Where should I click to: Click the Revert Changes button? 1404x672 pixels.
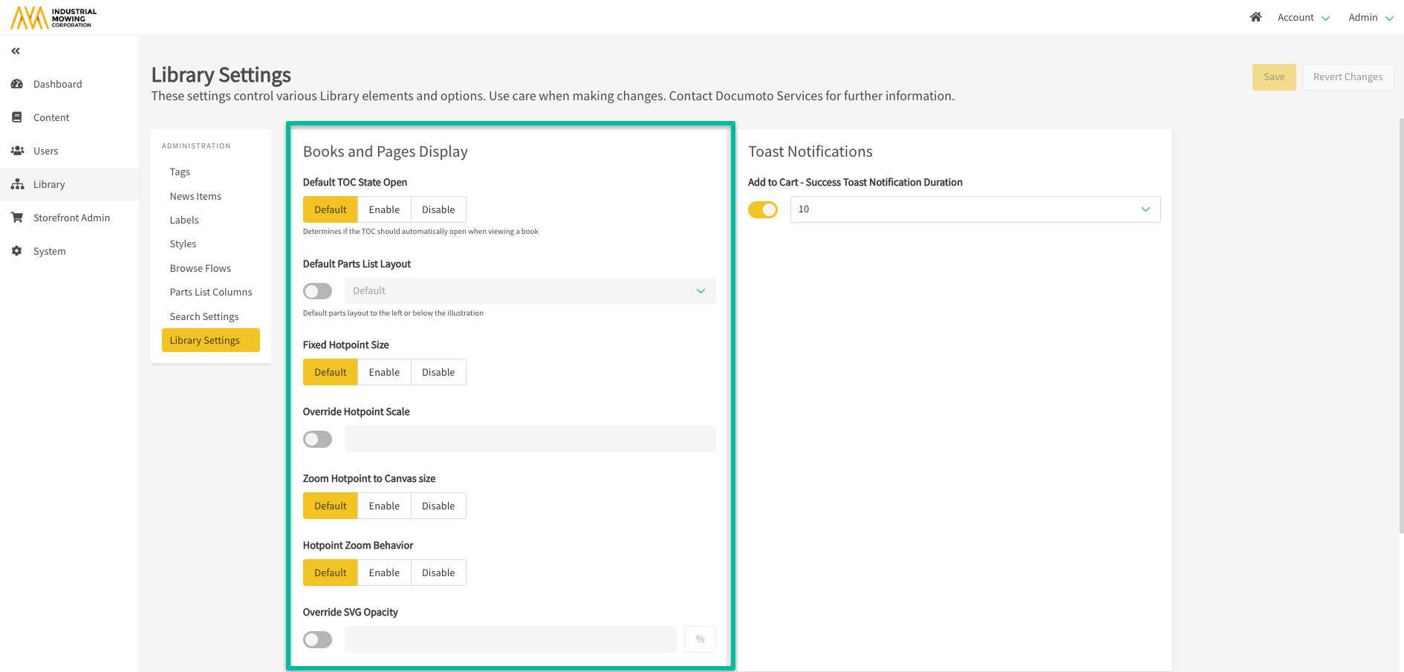pyautogui.click(x=1348, y=77)
